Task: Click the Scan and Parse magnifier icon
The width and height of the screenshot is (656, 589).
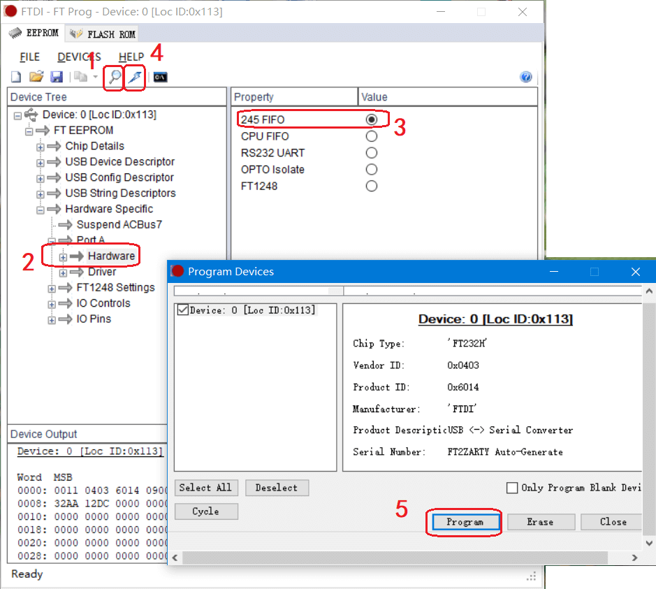Action: point(114,77)
